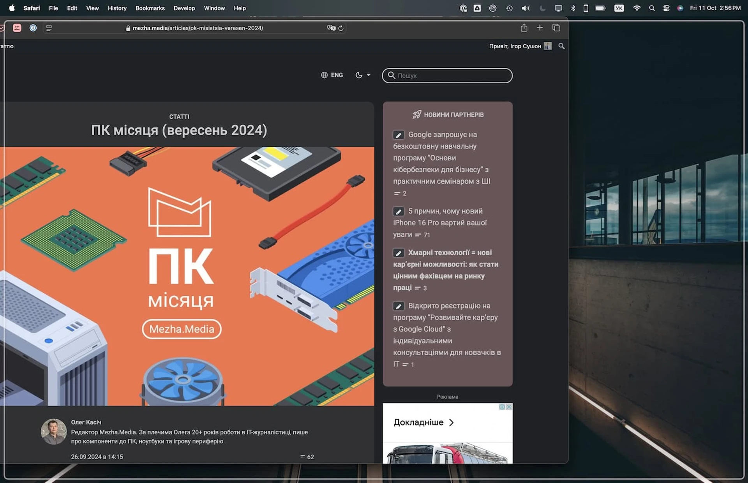Click the admin bar search magnifier icon
The width and height of the screenshot is (748, 483).
coord(561,46)
